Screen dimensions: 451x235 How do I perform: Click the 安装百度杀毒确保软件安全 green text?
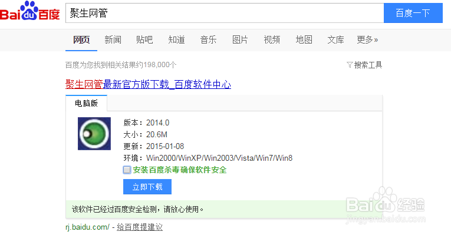tap(180, 170)
